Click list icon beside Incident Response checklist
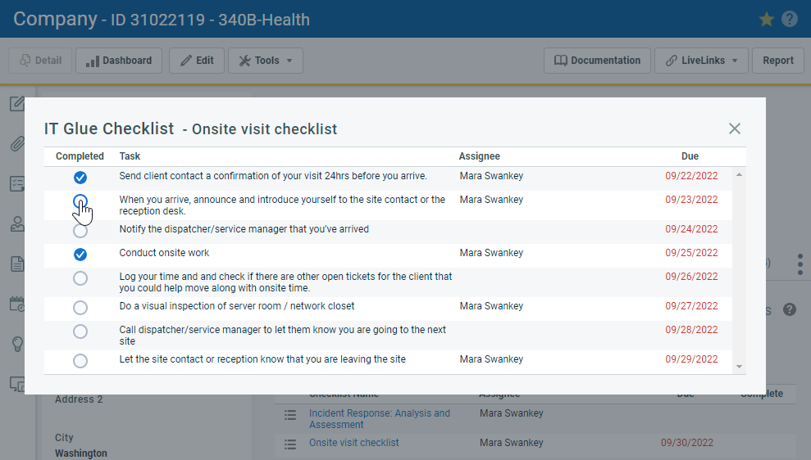 click(289, 415)
